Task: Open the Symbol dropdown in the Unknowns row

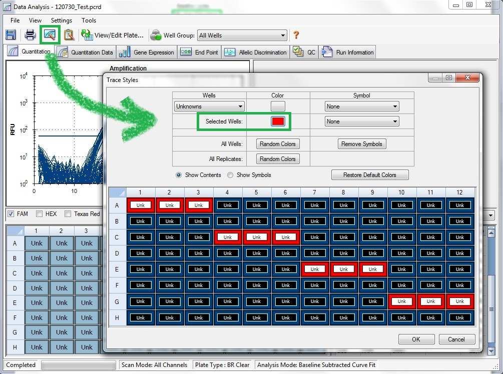Action: (362, 106)
